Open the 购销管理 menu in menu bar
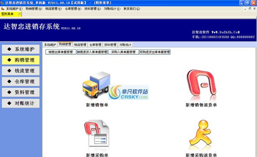Screen dimensions: 257x157 pos(34,9)
